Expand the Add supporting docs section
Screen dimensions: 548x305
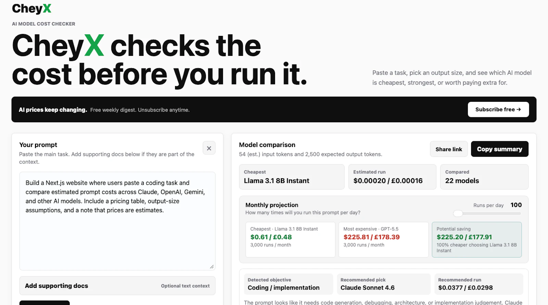[x=117, y=286]
